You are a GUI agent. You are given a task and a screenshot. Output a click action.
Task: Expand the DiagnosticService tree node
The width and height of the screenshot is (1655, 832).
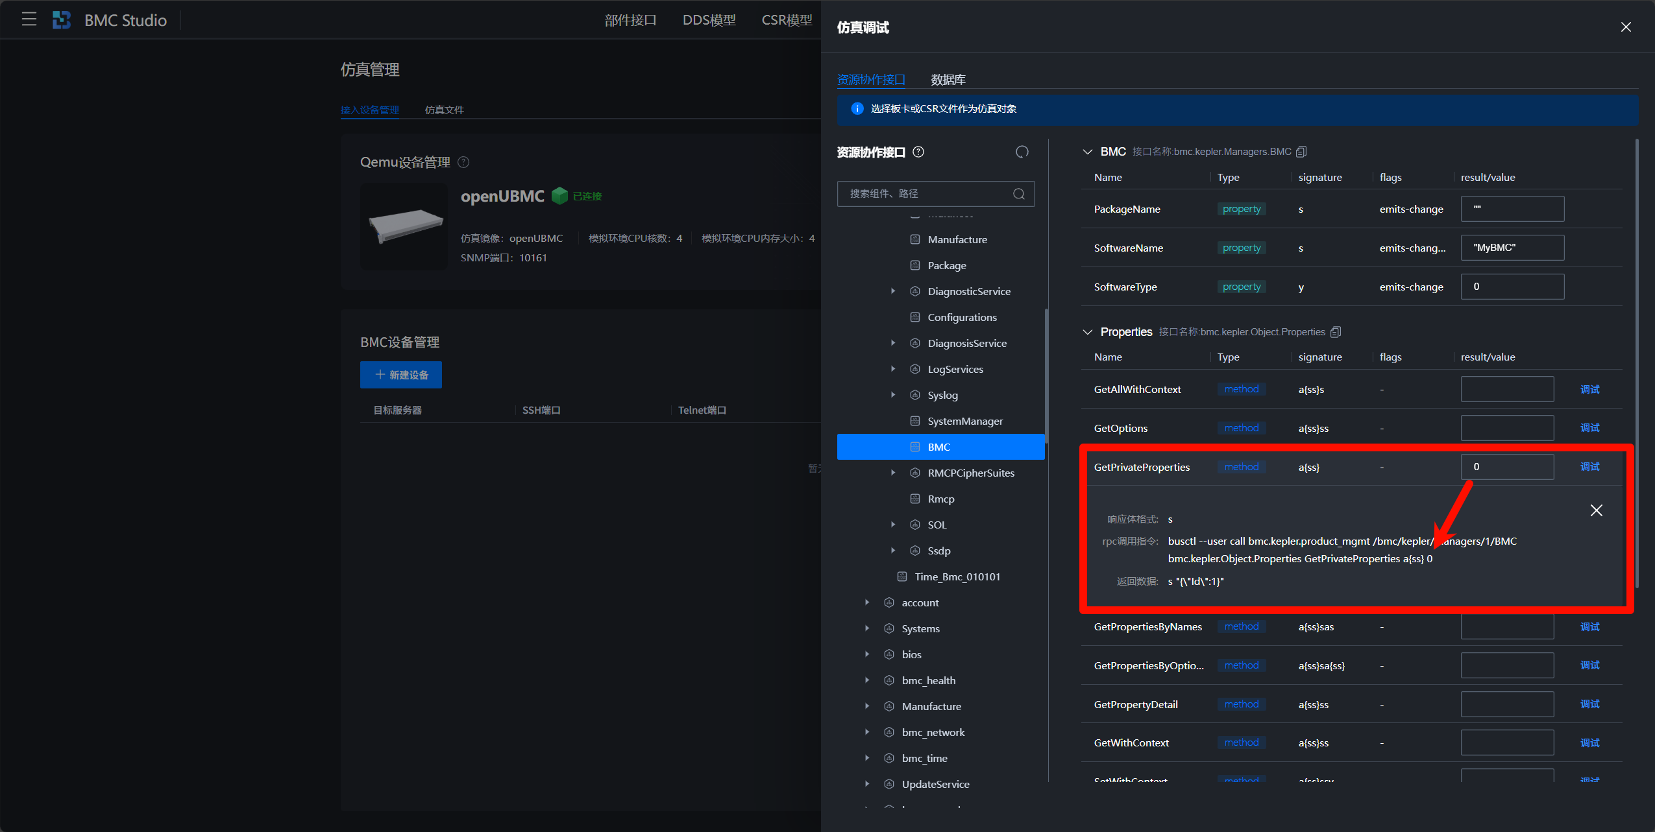pos(893,291)
